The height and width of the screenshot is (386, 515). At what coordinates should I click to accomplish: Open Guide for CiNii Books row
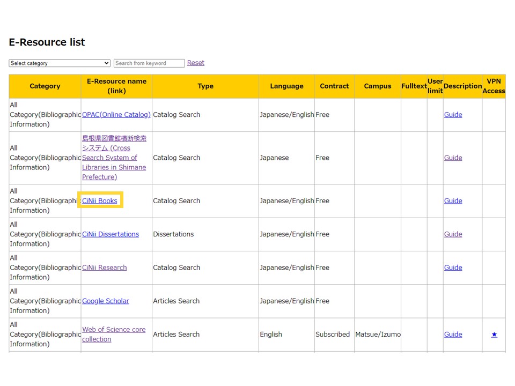453,201
